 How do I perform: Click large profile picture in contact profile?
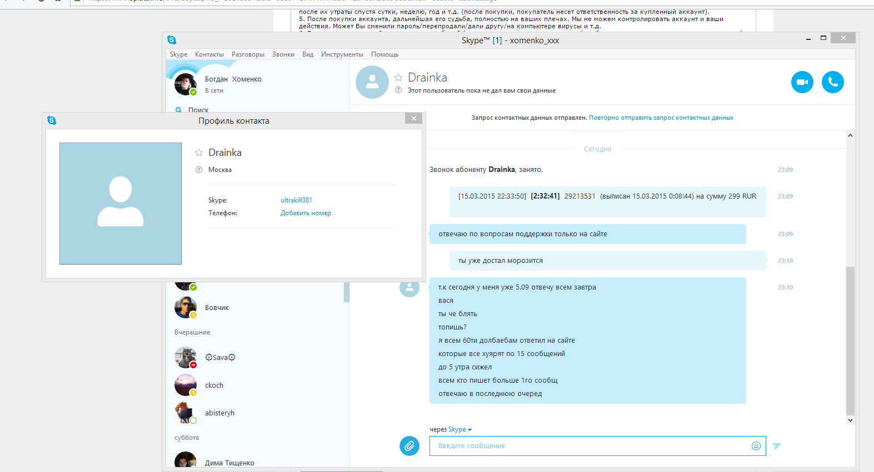(x=121, y=204)
